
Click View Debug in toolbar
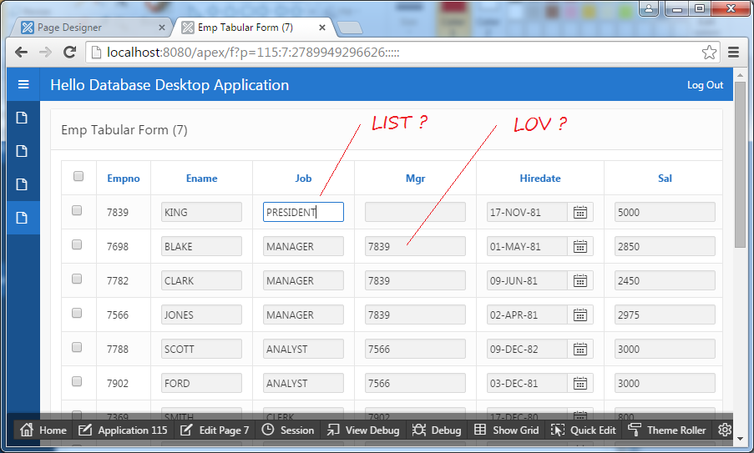tap(363, 430)
